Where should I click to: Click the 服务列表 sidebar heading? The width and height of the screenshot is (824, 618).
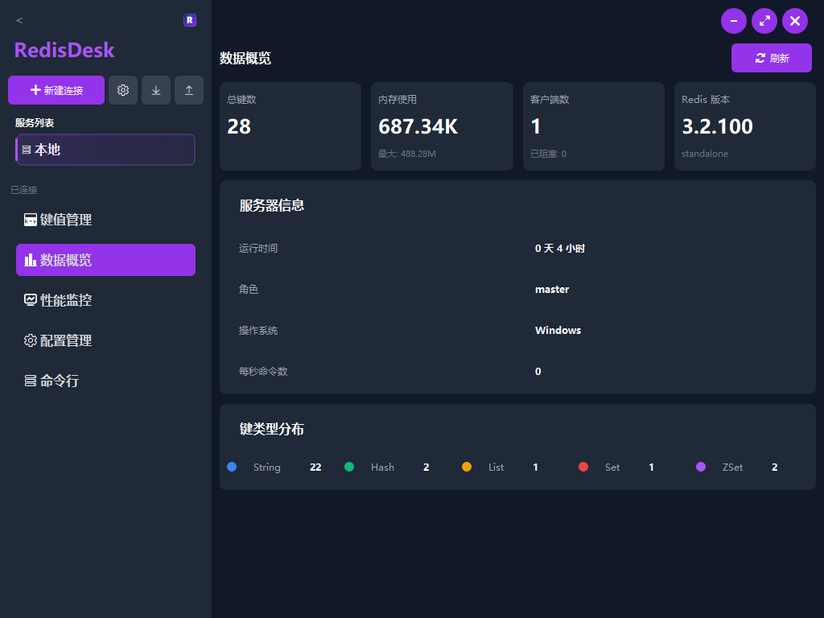tap(35, 123)
